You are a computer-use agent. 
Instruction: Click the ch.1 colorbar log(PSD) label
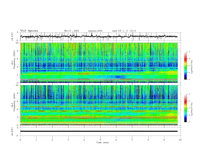(x=192, y=67)
